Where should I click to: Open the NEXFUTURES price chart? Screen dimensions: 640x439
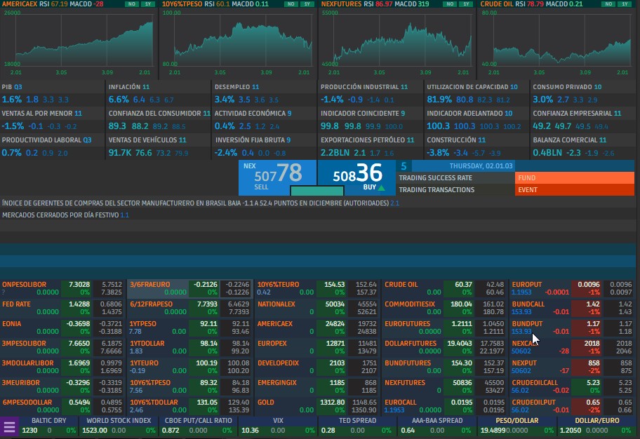coord(397,39)
